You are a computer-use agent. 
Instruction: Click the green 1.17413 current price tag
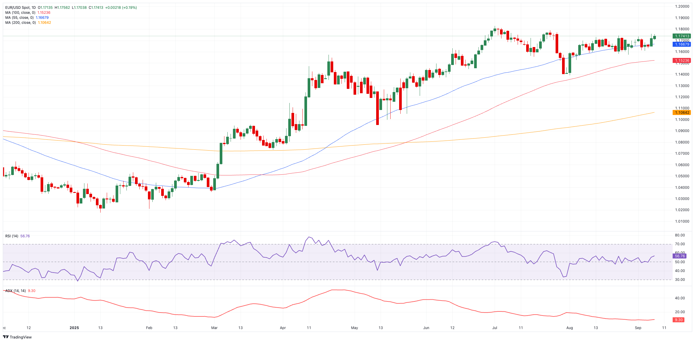coord(682,36)
